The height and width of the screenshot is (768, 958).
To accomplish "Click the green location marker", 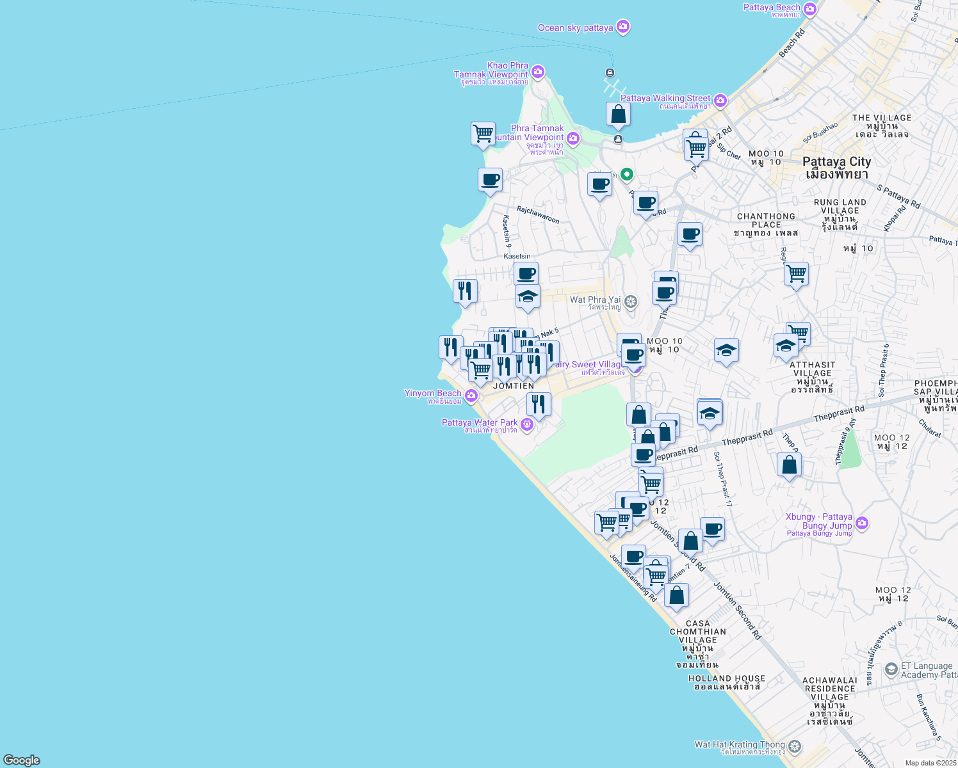I will tap(627, 174).
